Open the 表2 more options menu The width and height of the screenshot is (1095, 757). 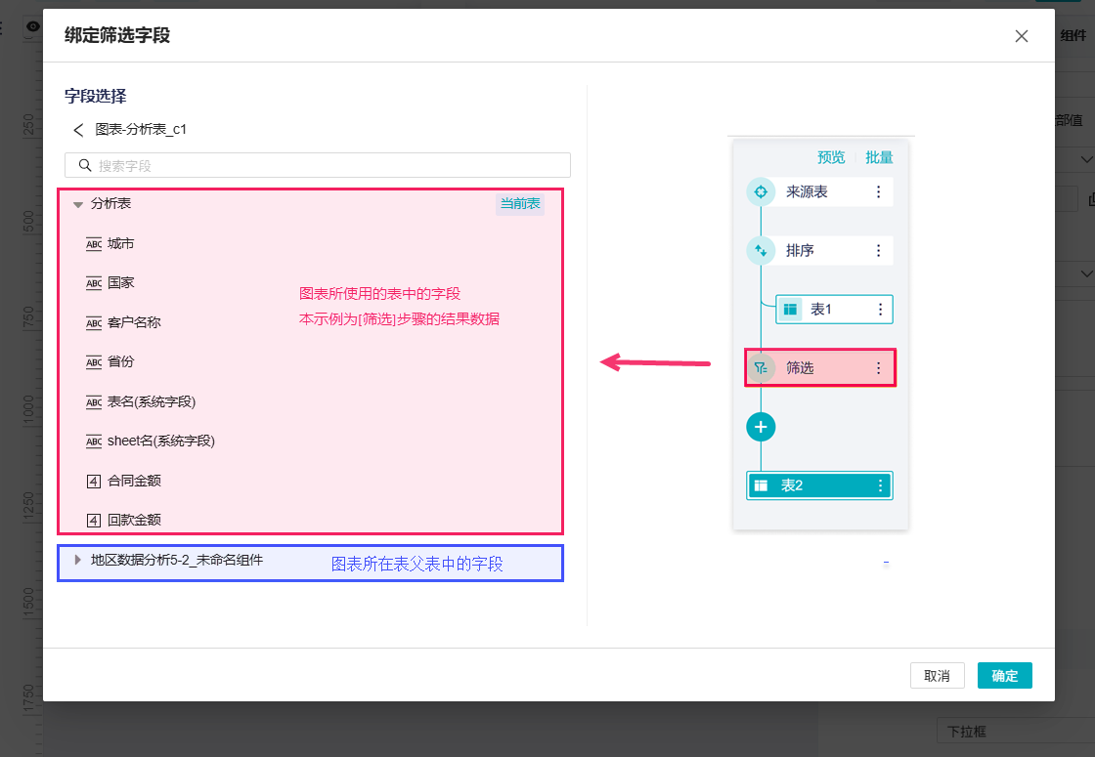(880, 485)
